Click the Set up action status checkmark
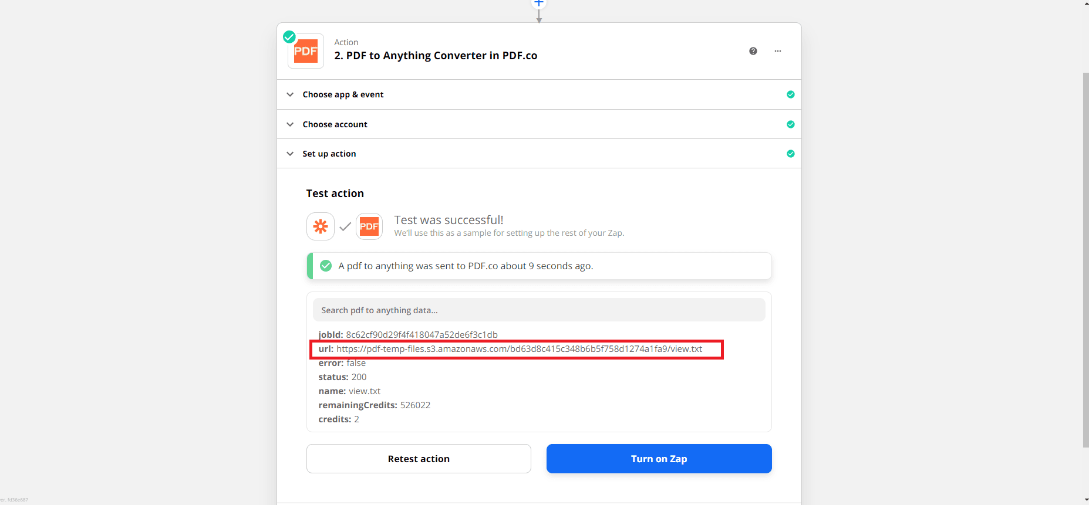The image size is (1089, 505). (791, 154)
